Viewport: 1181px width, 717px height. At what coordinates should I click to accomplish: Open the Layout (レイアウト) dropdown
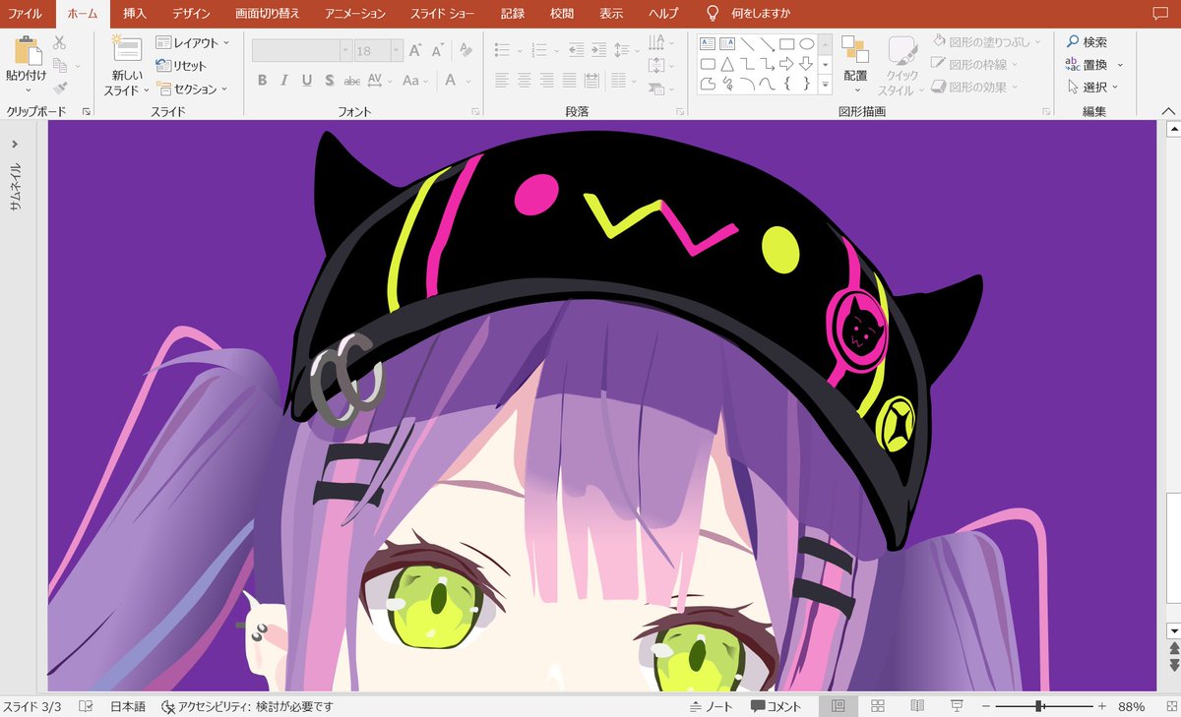point(193,43)
